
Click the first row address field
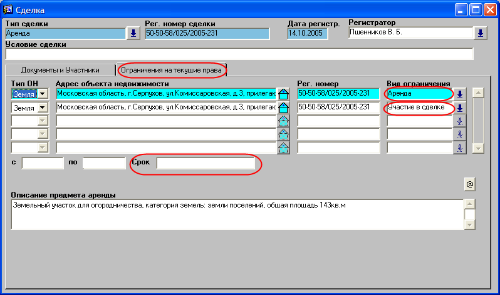click(x=166, y=94)
